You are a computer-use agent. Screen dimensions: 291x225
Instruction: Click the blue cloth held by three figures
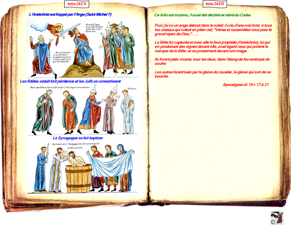[110, 164]
